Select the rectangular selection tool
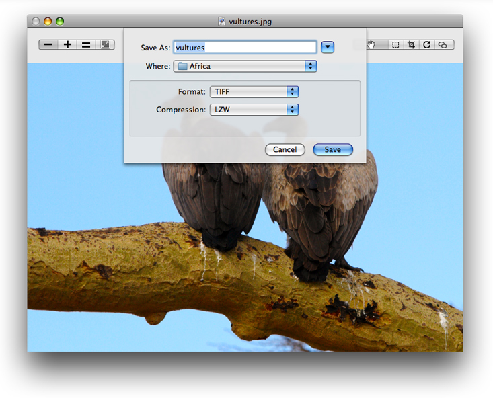493x398 pixels. tap(395, 45)
